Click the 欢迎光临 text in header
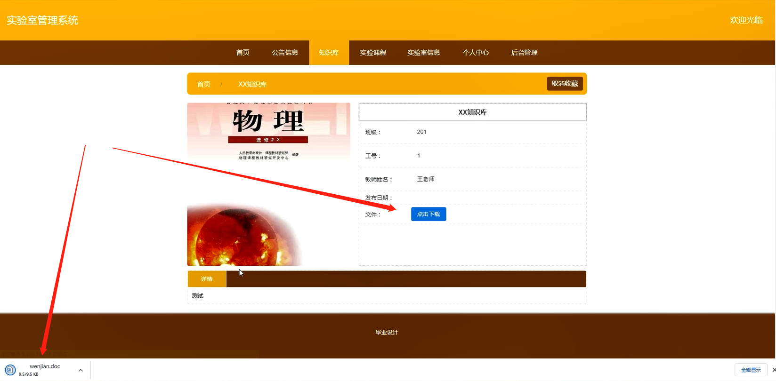This screenshot has width=776, height=381. (x=746, y=20)
